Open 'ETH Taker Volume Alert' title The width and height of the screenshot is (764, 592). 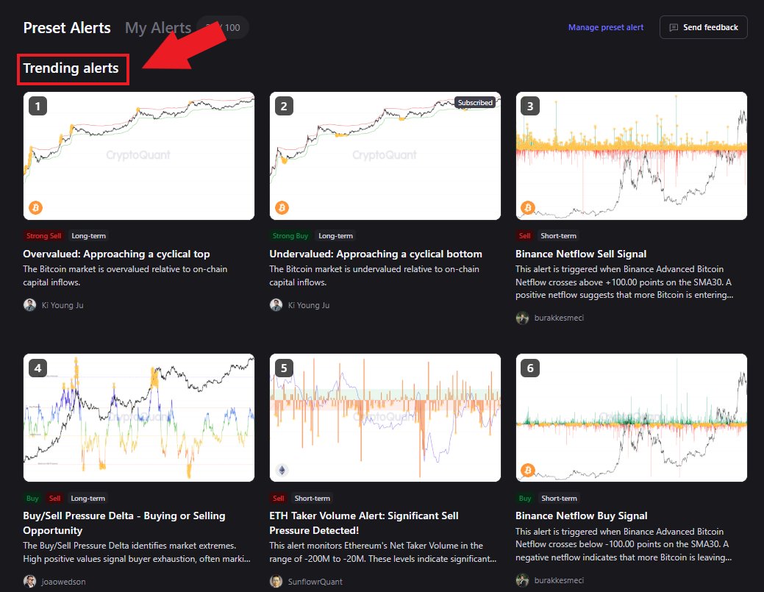[x=364, y=523]
